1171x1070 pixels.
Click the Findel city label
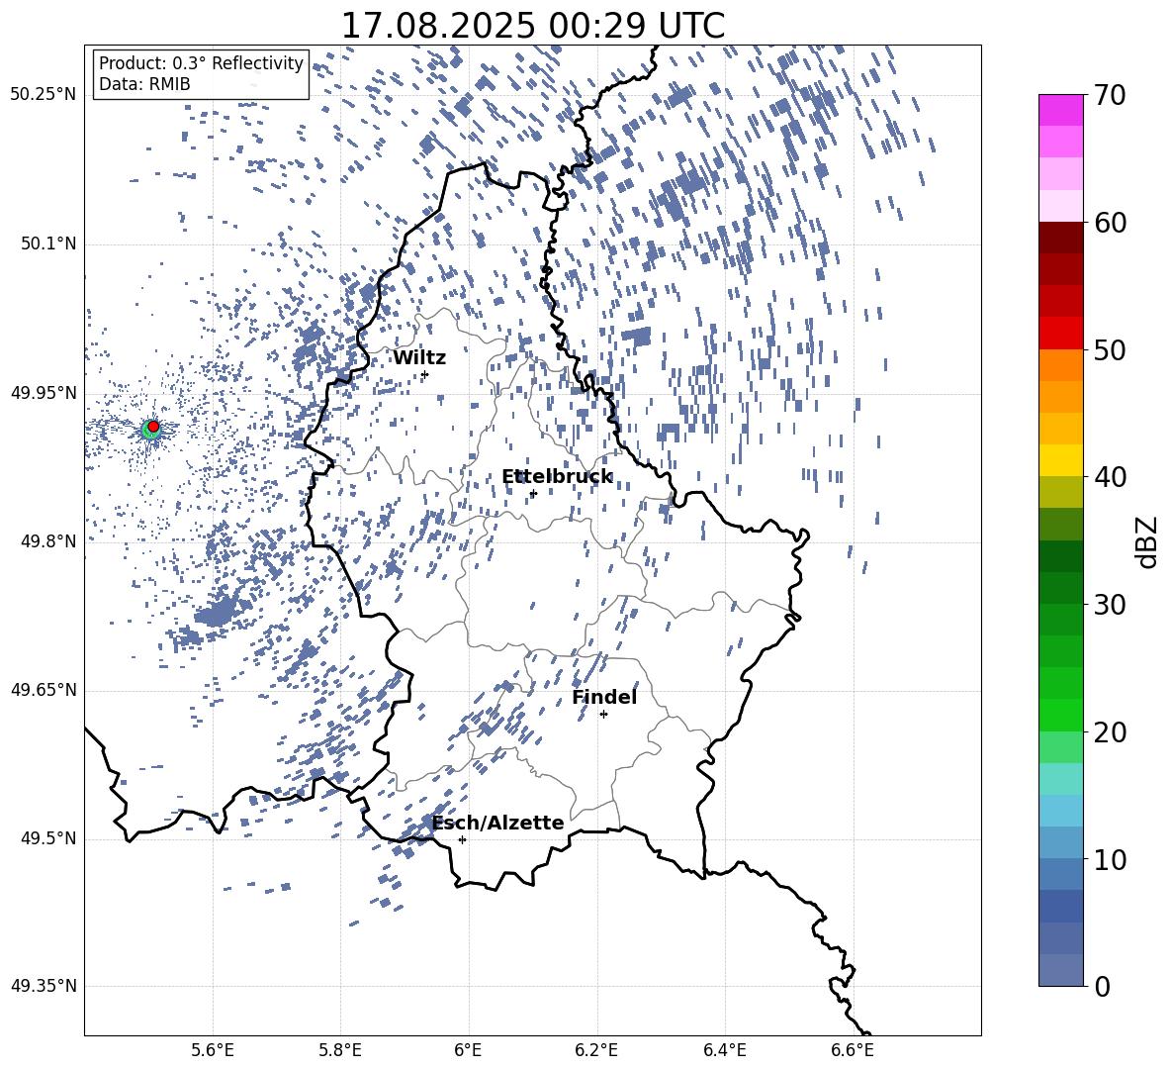point(604,697)
